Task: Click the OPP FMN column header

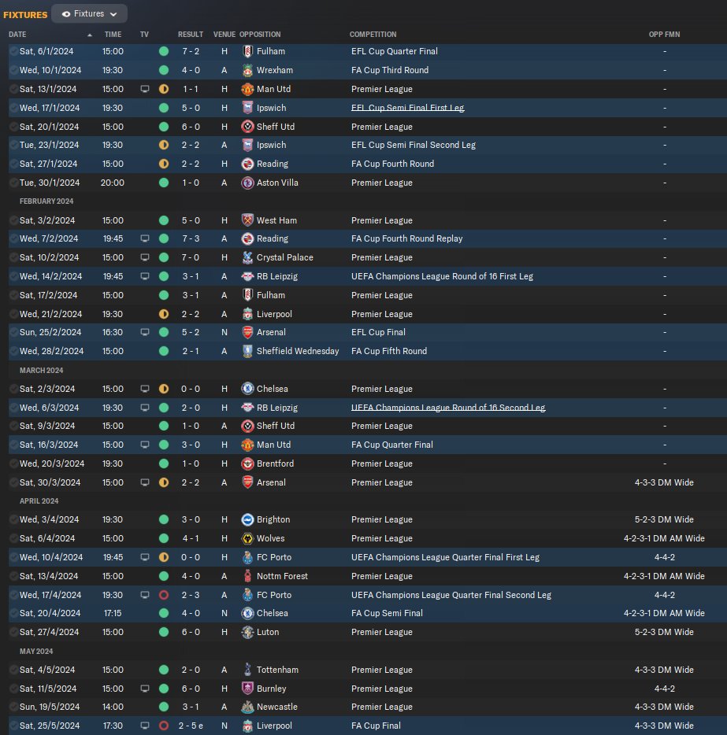Action: point(664,34)
